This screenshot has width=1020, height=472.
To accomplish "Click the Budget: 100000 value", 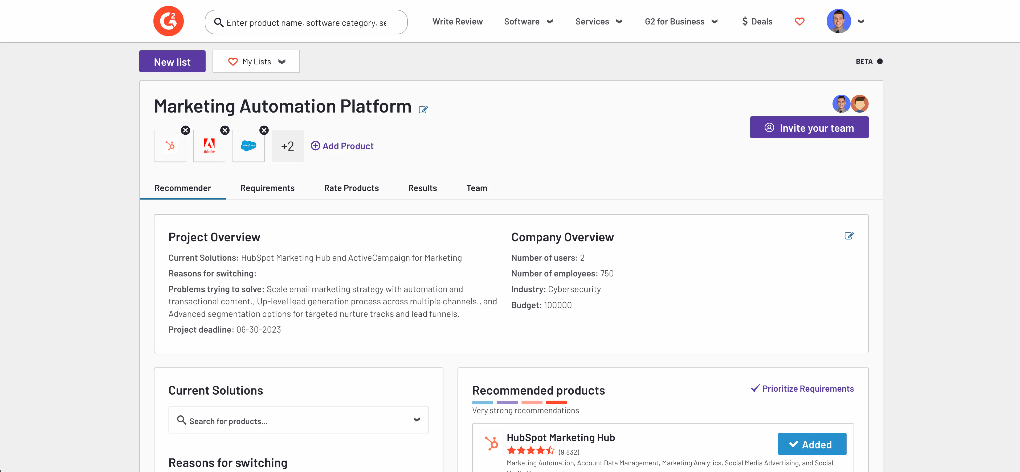I will pyautogui.click(x=541, y=305).
